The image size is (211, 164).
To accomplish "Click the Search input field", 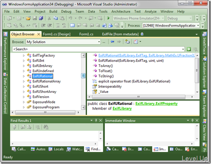I will 97,49.
